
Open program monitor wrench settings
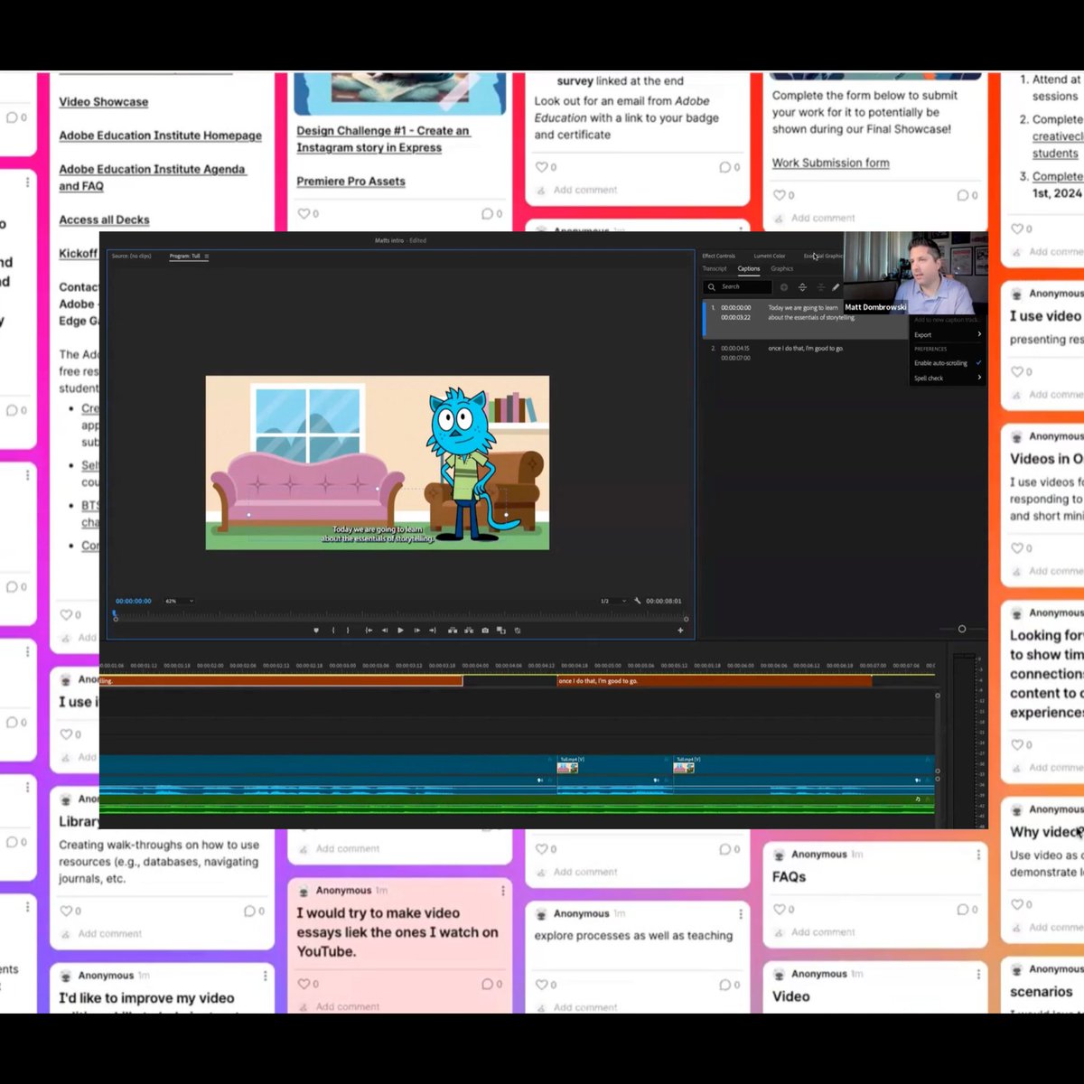(x=638, y=601)
